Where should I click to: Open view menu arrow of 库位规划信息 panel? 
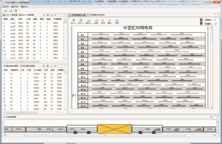pyautogui.click(x=59, y=66)
